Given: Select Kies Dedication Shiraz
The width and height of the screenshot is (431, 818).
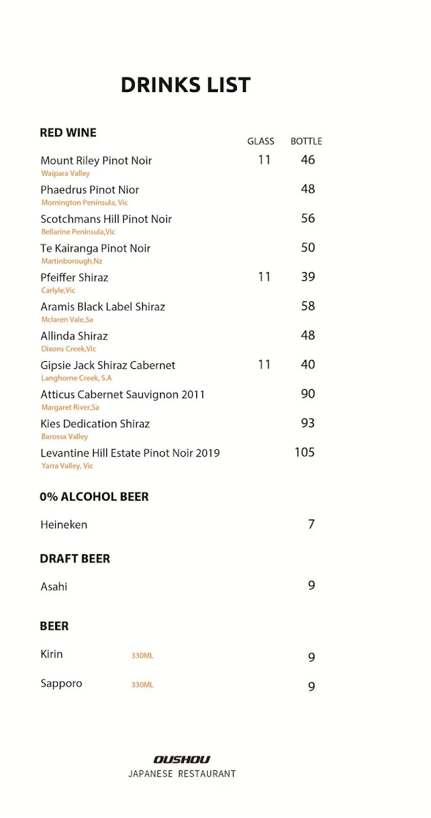Looking at the screenshot, I should (95, 424).
